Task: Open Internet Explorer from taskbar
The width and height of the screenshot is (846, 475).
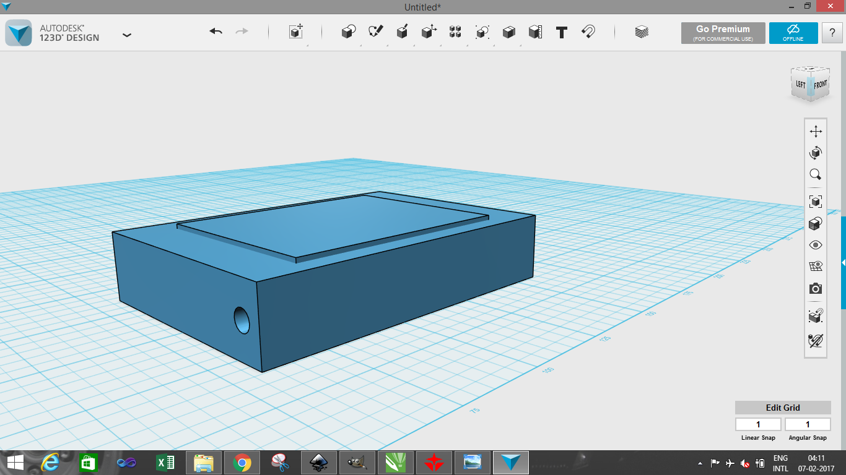Action: pyautogui.click(x=51, y=463)
